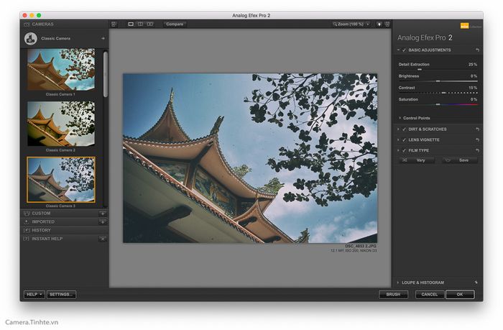Screen dimensions: 503x330
Task: Click the Classic Camera category icon
Action: pyautogui.click(x=31, y=39)
